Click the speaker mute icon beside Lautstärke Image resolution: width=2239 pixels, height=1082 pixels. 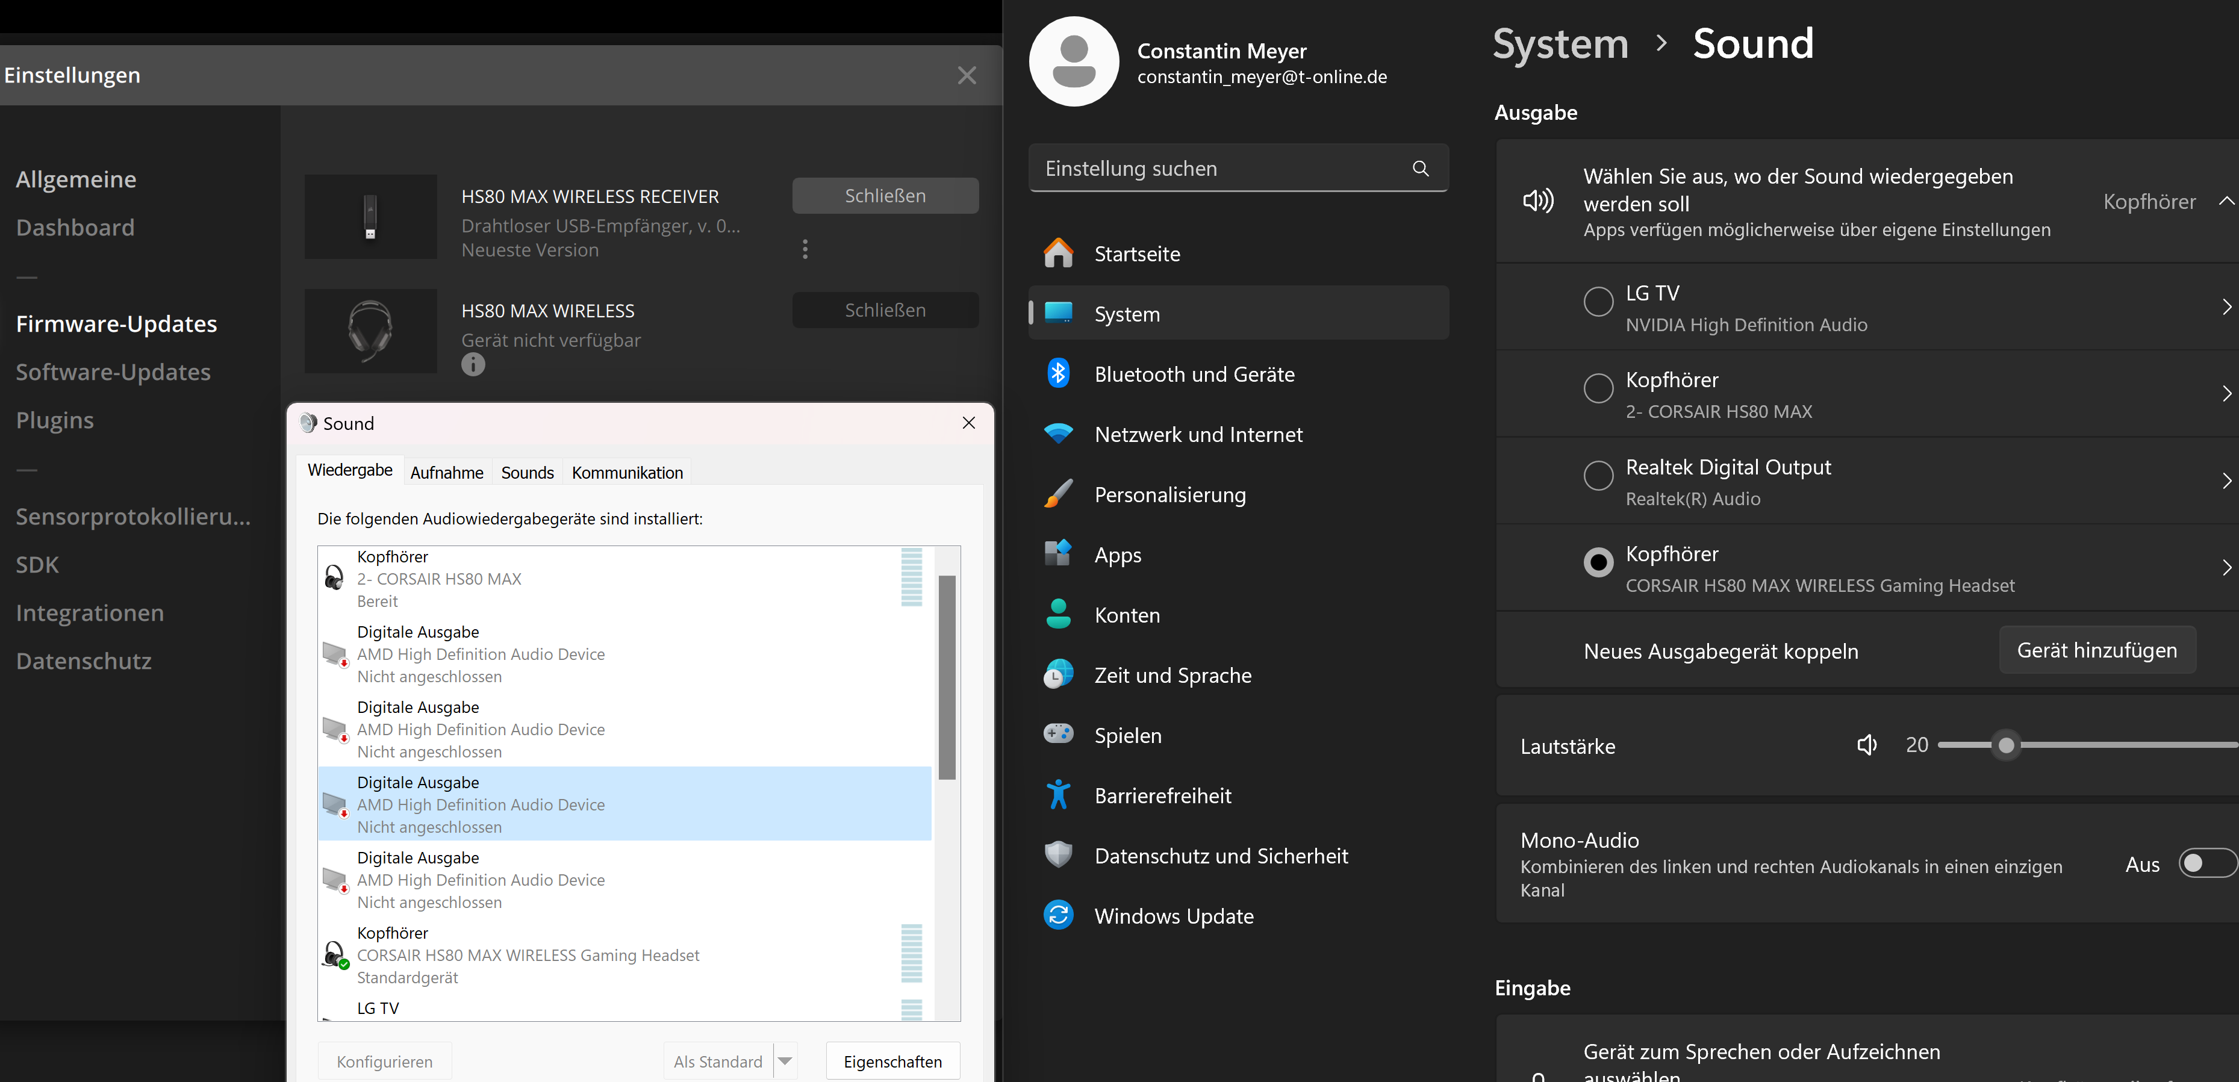(1866, 745)
